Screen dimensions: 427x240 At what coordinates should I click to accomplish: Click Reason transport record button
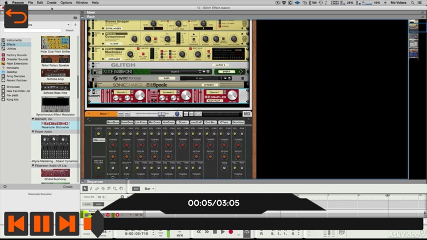click(x=231, y=232)
